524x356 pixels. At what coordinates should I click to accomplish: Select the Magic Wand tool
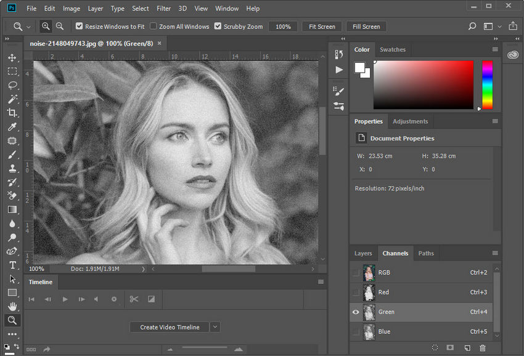12,99
